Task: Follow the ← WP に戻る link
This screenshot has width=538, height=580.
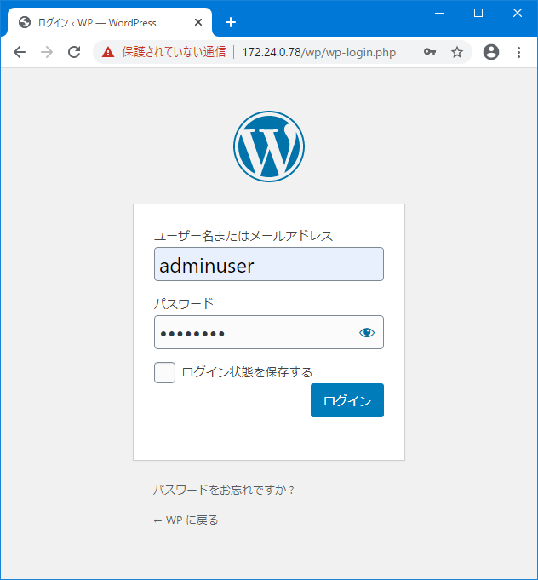Action: (x=186, y=520)
